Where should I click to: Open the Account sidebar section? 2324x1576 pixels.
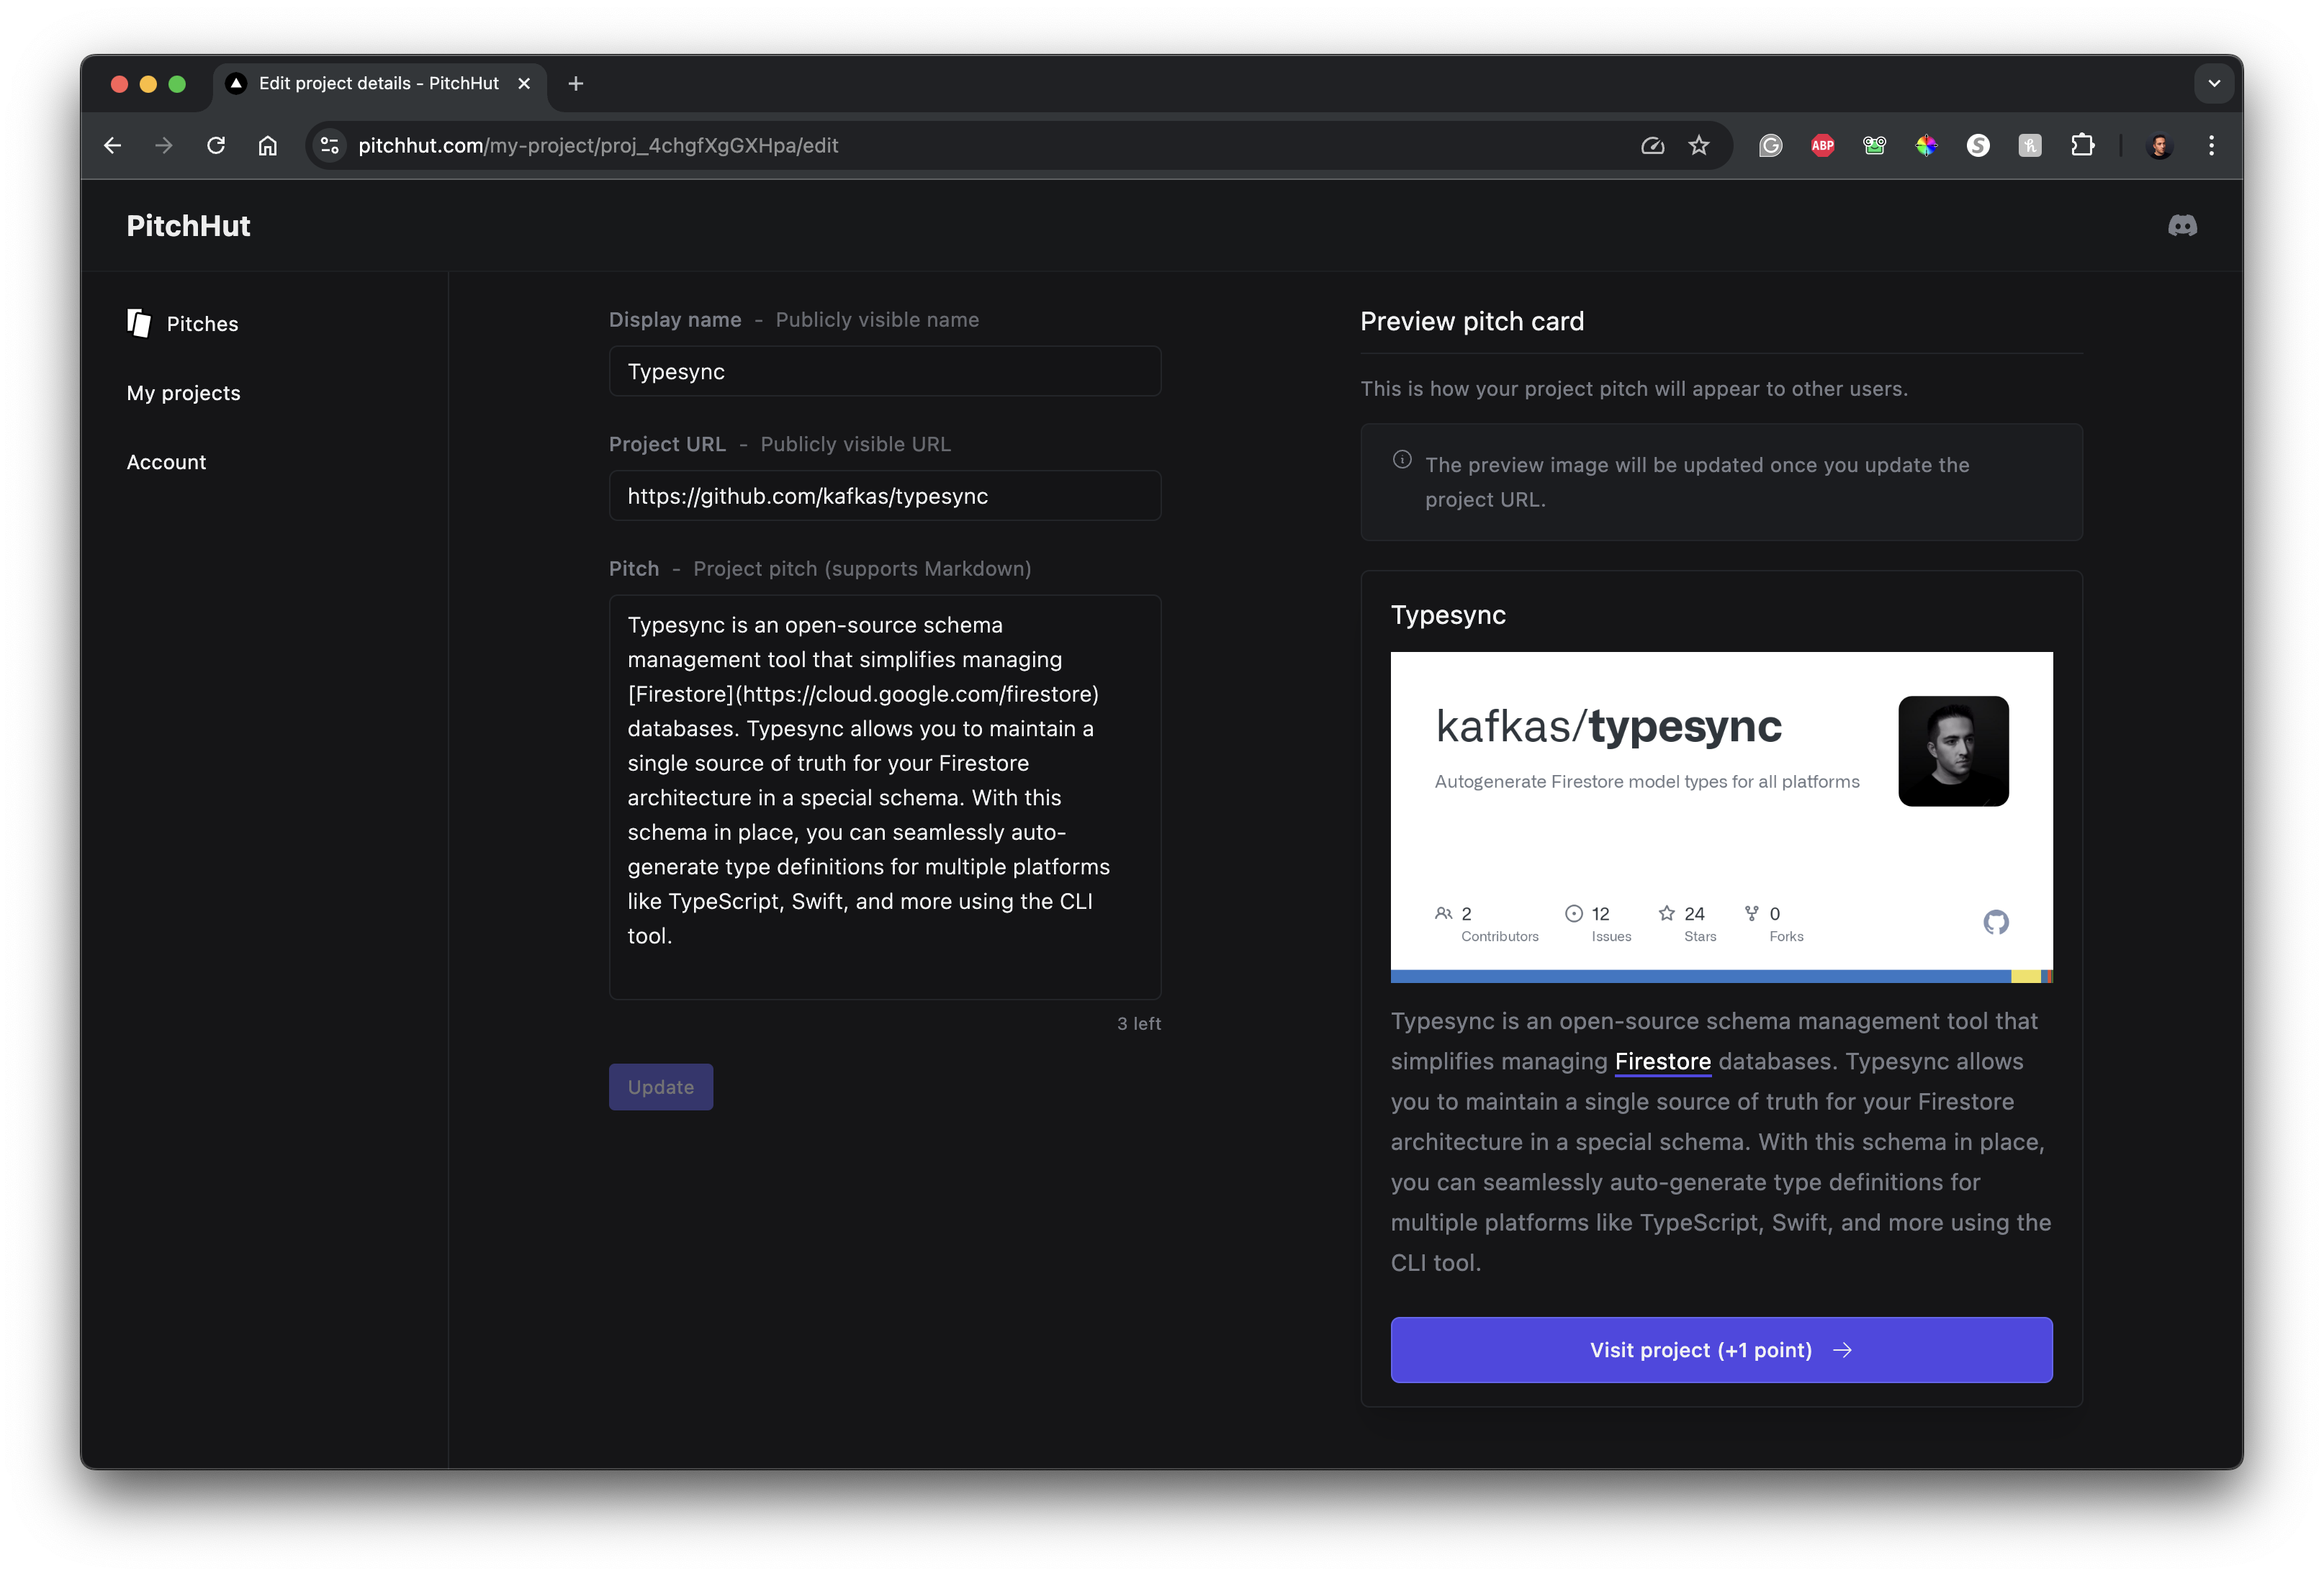[x=166, y=462]
